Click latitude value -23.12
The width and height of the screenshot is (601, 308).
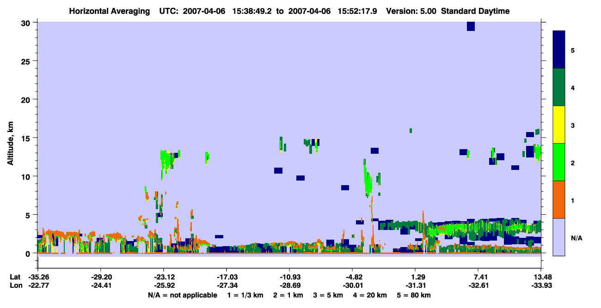[x=163, y=277]
